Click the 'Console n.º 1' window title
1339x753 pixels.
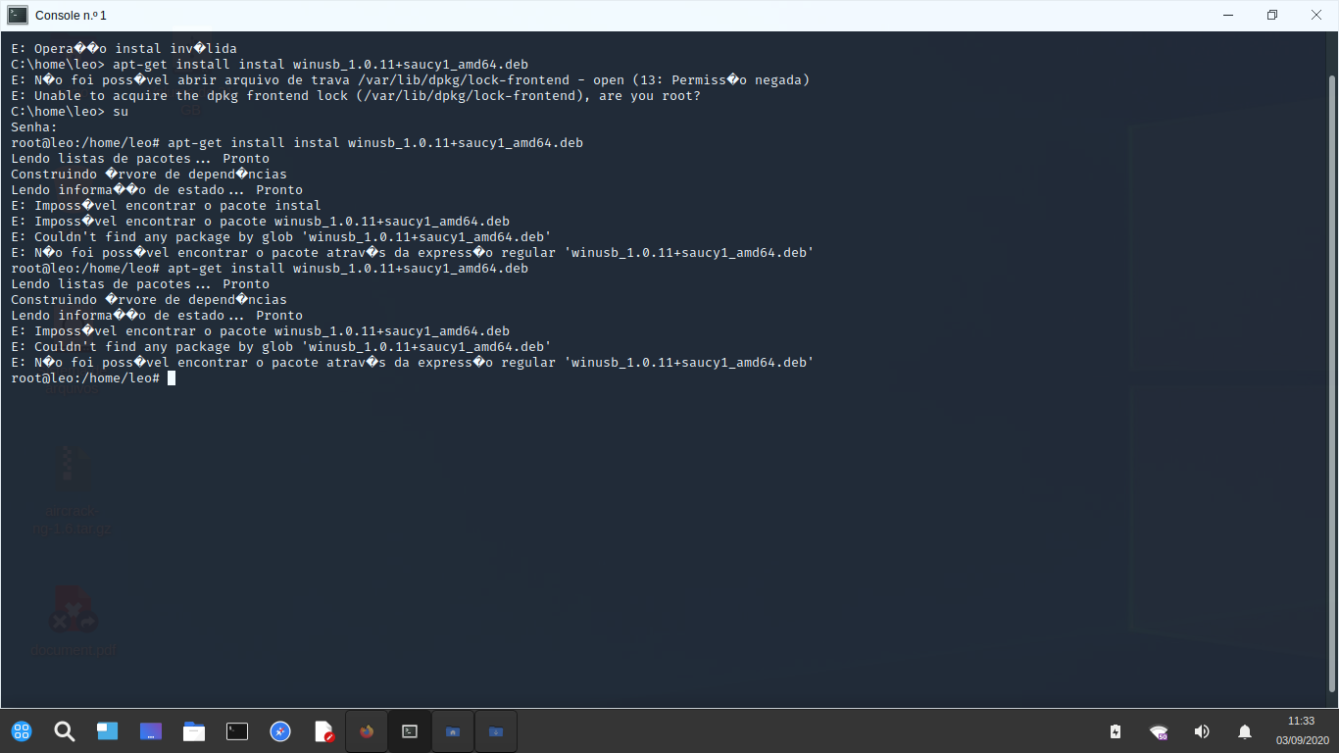(71, 15)
